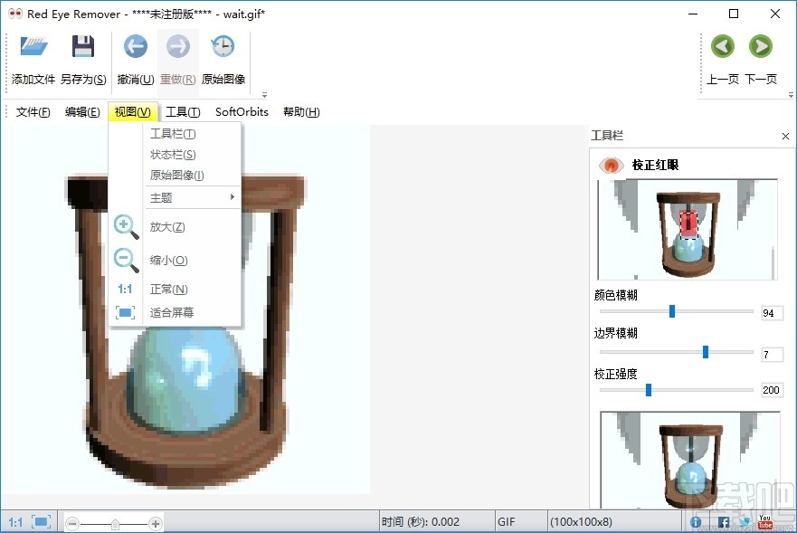The width and height of the screenshot is (797, 533).
Task: Expand the 主题 submenu
Action: 172,195
